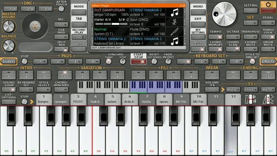The width and height of the screenshot is (277, 156).
Task: Click the BREAK button
Action: 212,75
